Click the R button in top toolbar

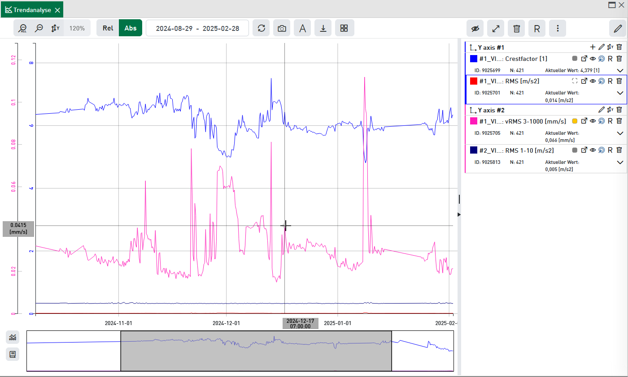536,28
